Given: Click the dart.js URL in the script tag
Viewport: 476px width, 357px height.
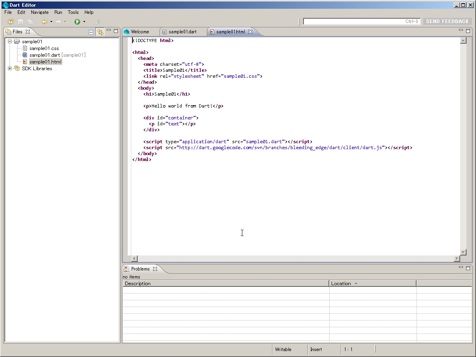Looking at the screenshot, I should 282,148.
